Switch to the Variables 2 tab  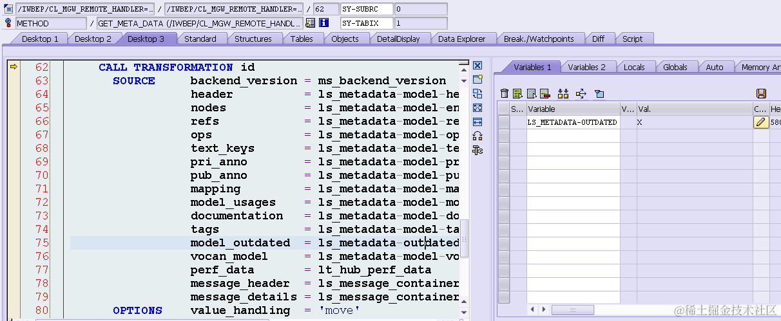[x=586, y=67]
